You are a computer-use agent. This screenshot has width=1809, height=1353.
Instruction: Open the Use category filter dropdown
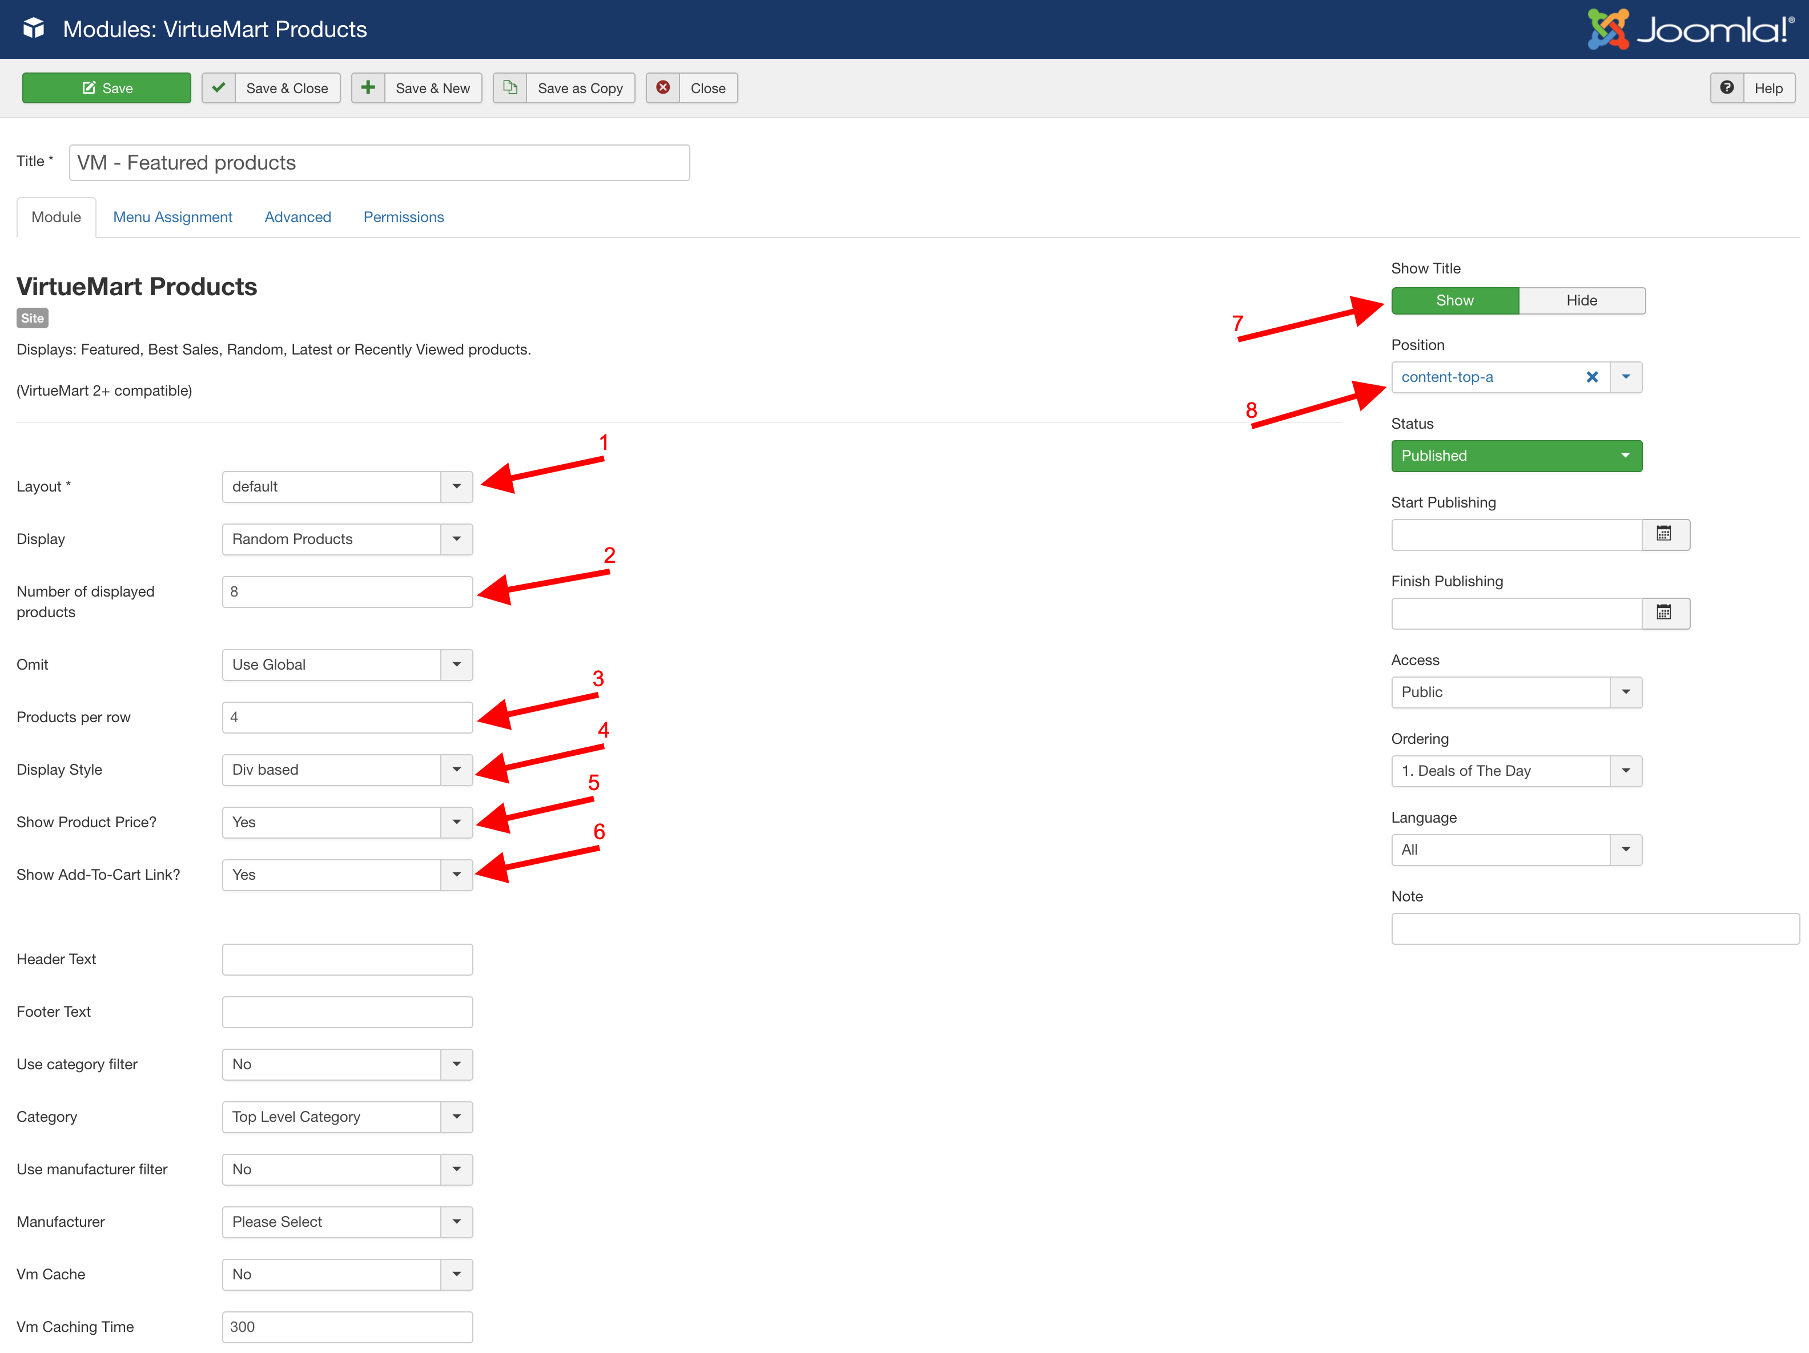point(347,1064)
